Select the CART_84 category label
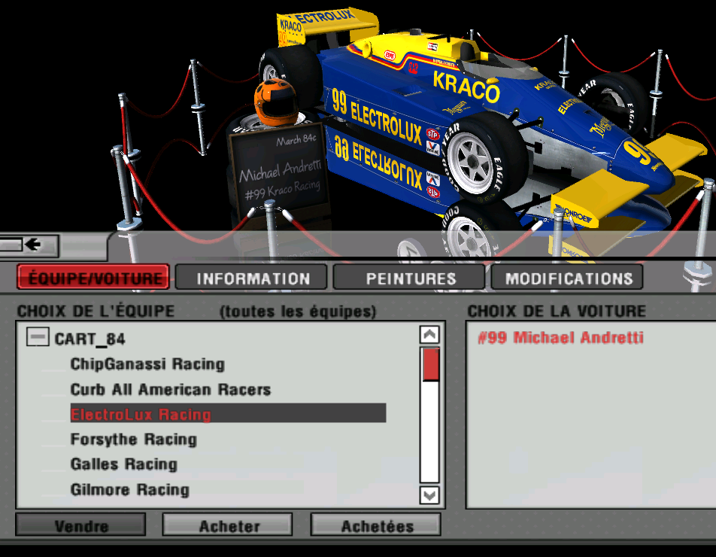Screen dimensions: 716x557 point(90,339)
